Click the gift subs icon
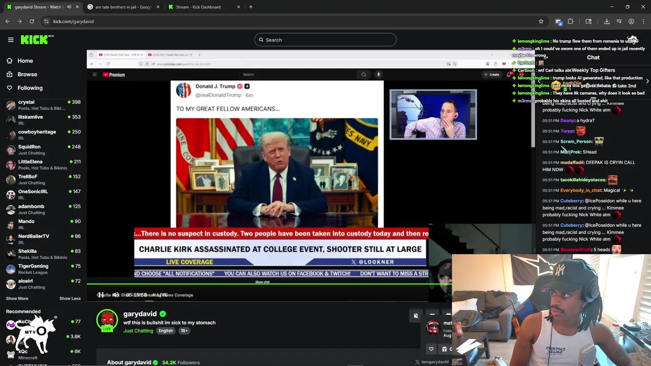Viewport: 651px width, 366px height. point(445,349)
